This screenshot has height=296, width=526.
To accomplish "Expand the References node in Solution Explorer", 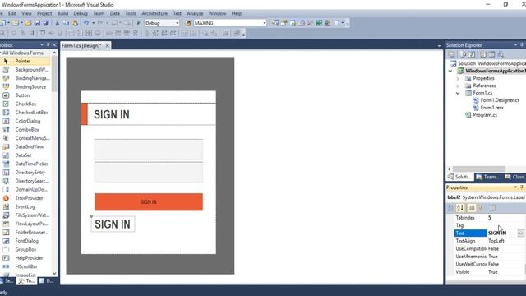I will (x=458, y=86).
